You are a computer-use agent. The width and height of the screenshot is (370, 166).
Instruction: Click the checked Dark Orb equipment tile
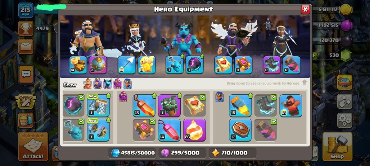click(73, 105)
